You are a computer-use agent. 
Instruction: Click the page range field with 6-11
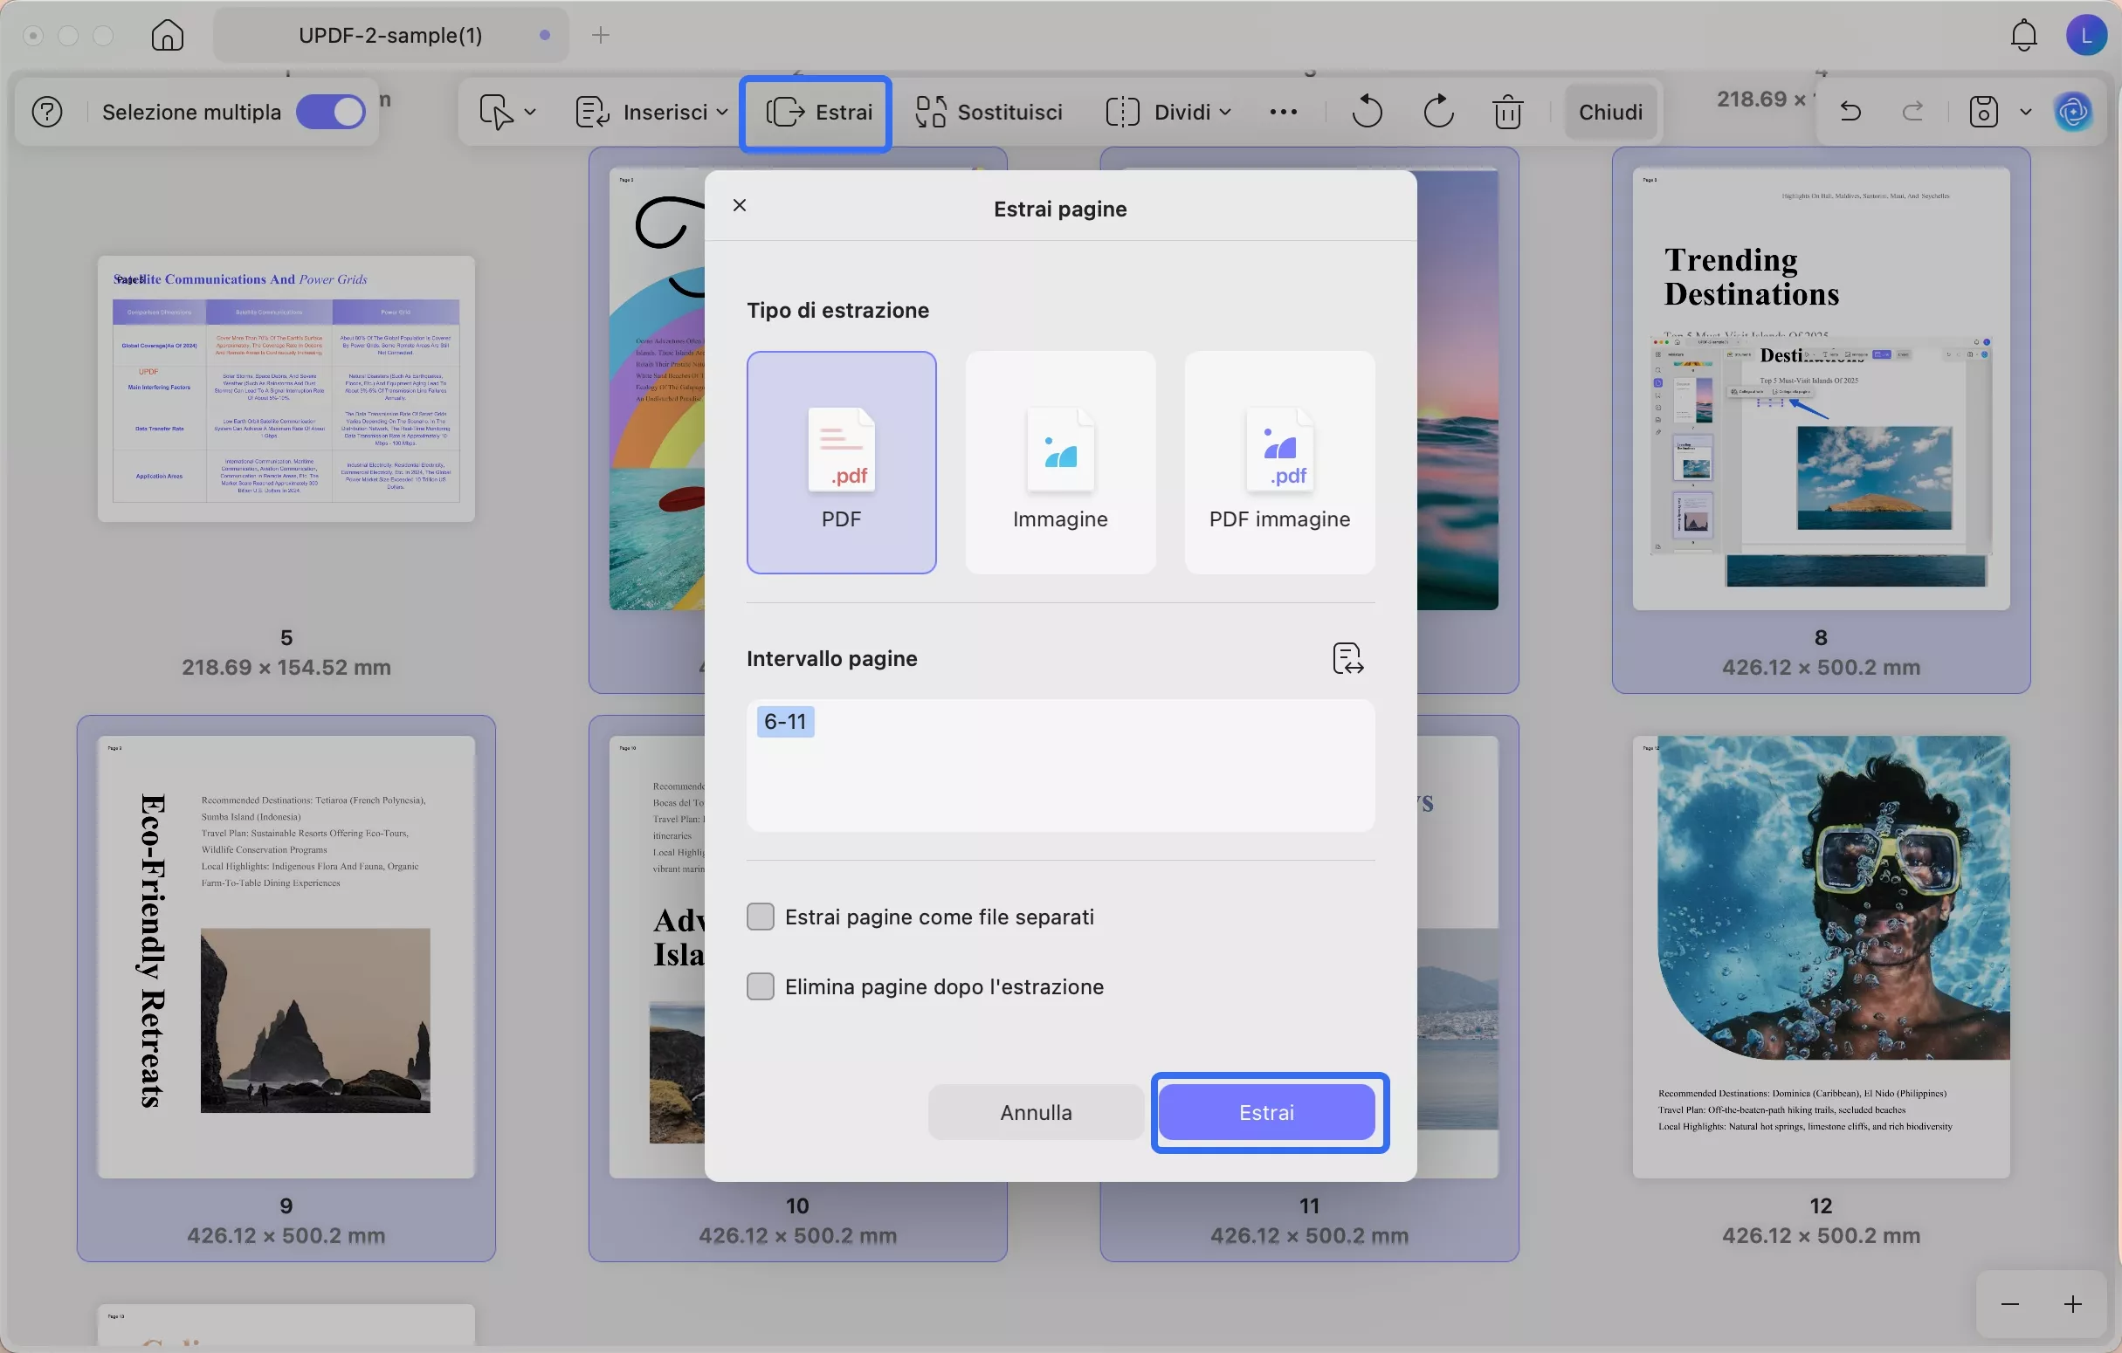point(1060,766)
